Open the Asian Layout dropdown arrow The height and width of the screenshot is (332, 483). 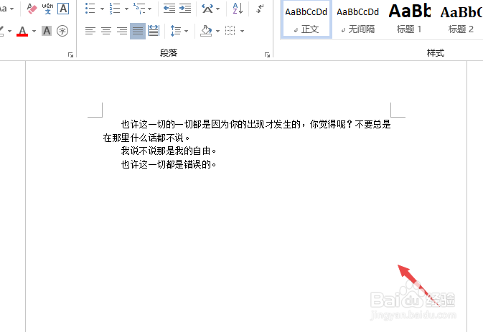coord(217,9)
